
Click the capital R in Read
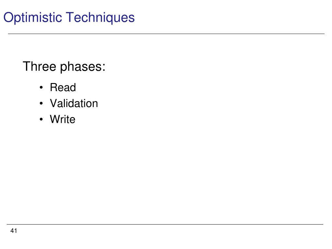(53, 87)
